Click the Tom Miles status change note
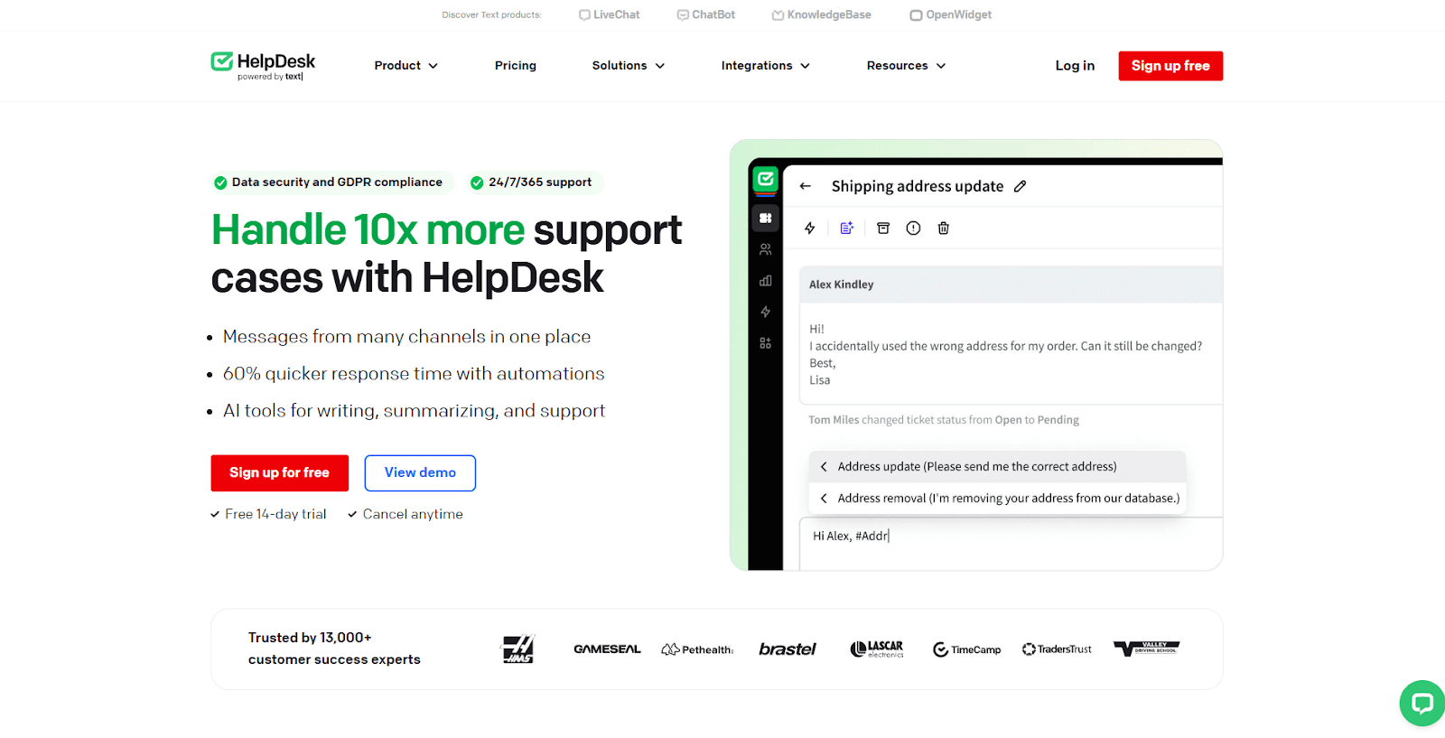 (x=944, y=420)
